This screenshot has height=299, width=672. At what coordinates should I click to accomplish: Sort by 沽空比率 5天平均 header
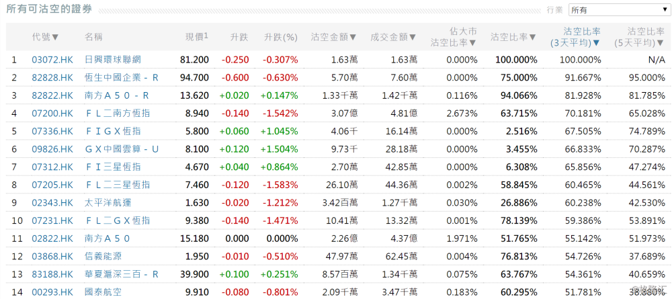640,37
